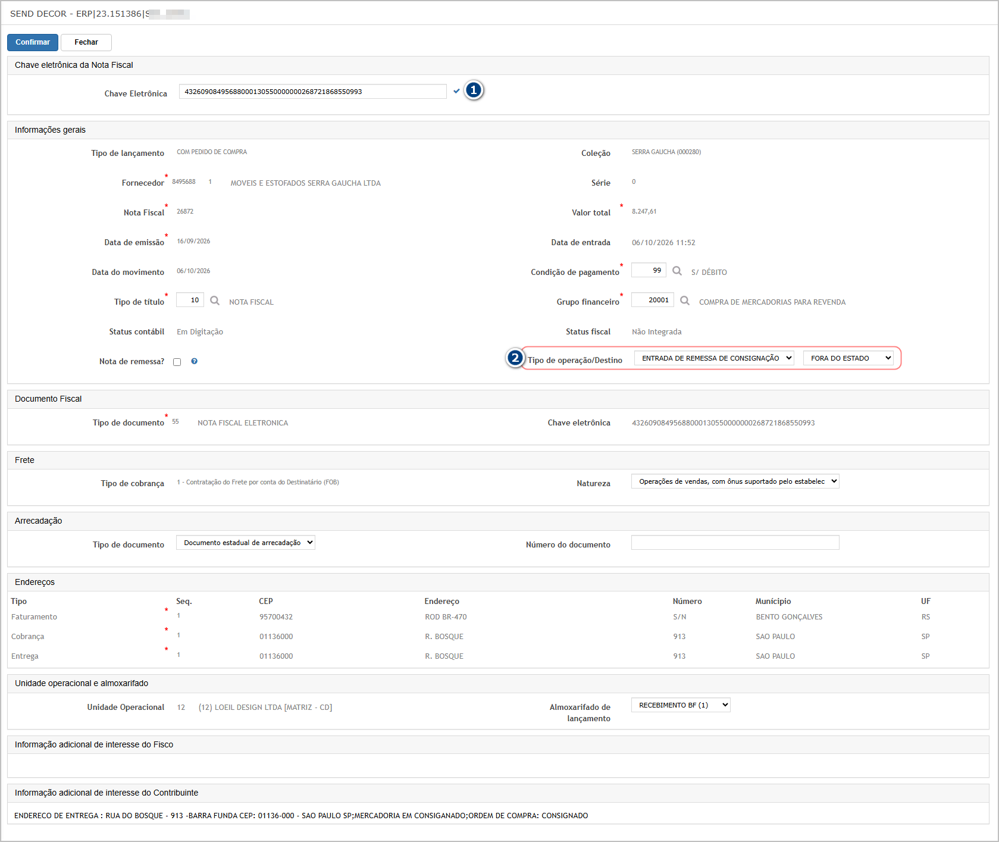Click the Status fiscal value Não Integrada
This screenshot has width=999, height=842.
(657, 332)
